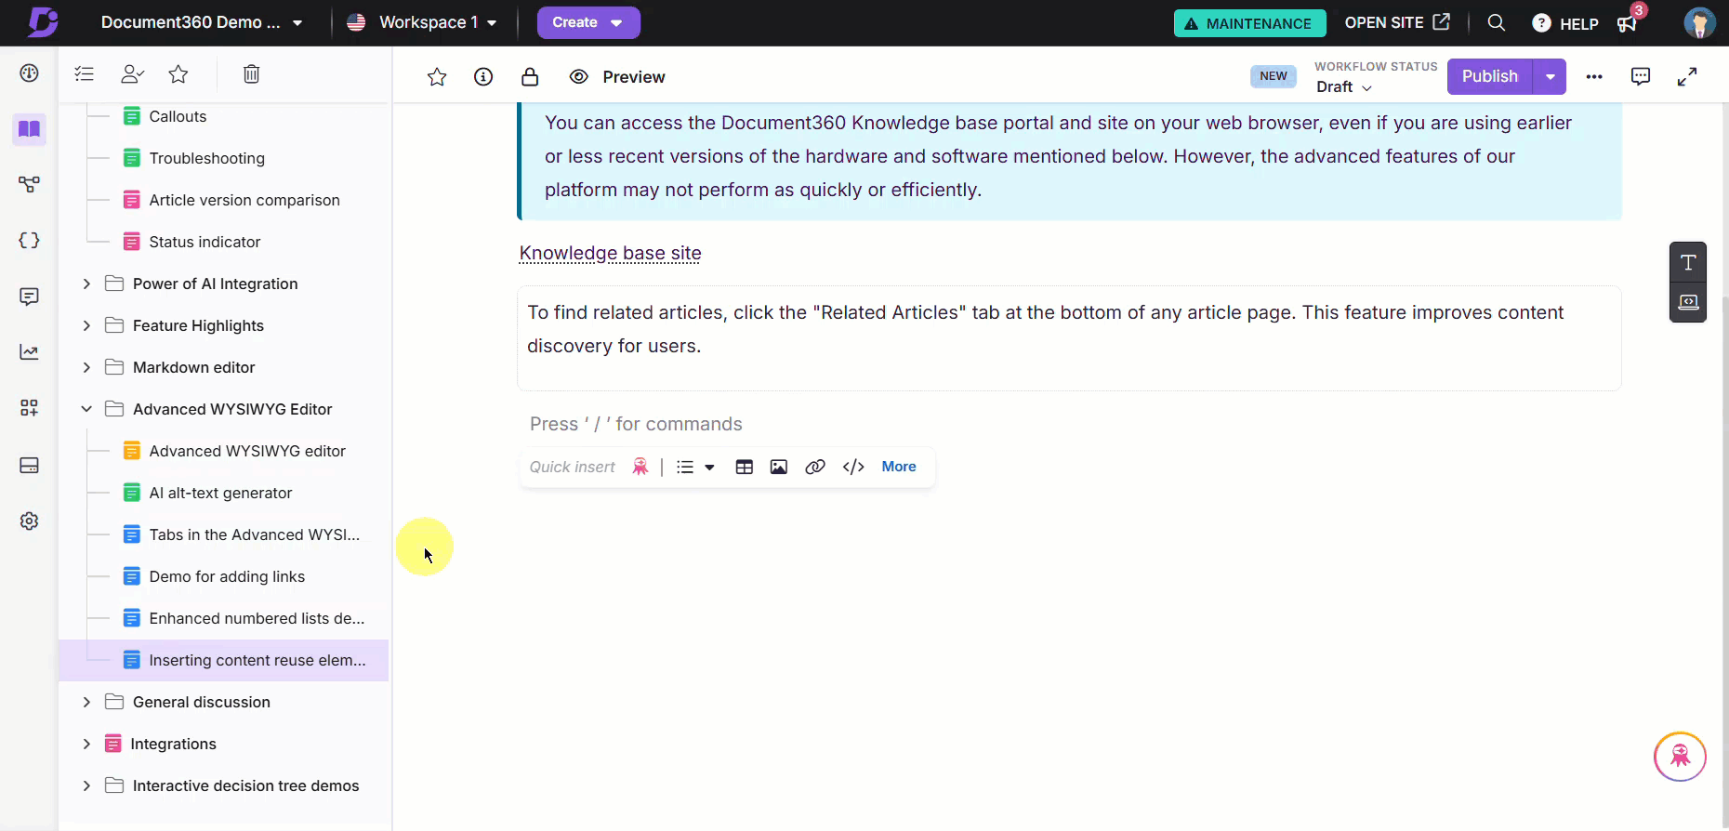1729x831 pixels.
Task: Open the search magnifier in top bar
Action: point(1497,22)
